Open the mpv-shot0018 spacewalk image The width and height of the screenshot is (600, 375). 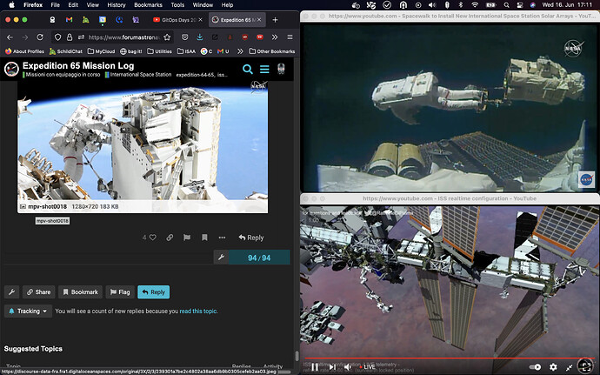pos(143,141)
